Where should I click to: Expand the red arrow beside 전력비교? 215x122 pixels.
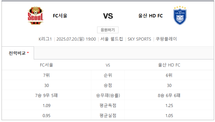(x=28, y=52)
